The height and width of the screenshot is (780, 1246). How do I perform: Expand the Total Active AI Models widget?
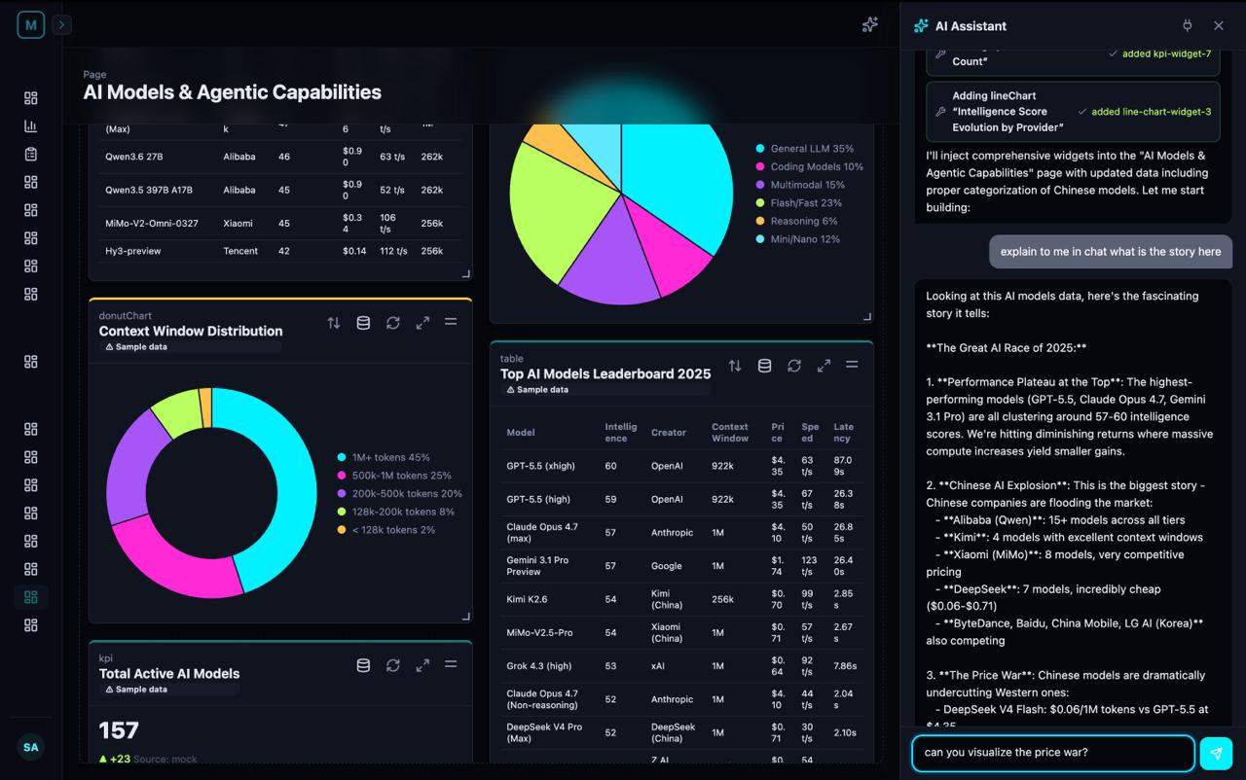(422, 665)
